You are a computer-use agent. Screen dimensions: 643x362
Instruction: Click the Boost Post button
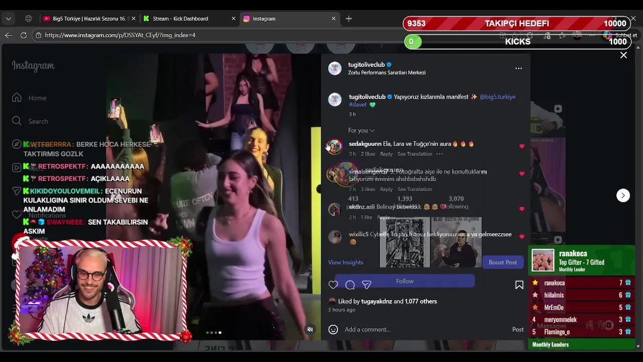[503, 262]
